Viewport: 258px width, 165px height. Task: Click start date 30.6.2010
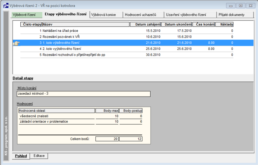point(153,55)
